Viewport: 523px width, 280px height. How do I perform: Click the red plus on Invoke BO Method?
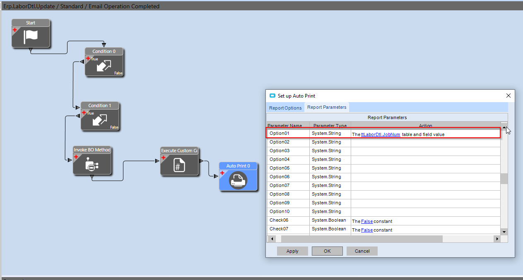tap(76, 157)
